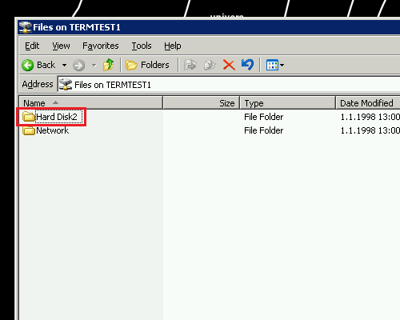Click the title bar window icon
This screenshot has width=400, height=320.
26,27
